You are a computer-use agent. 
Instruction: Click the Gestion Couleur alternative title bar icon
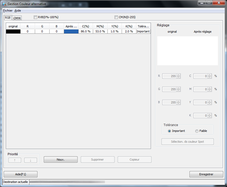pyautogui.click(x=4, y=4)
